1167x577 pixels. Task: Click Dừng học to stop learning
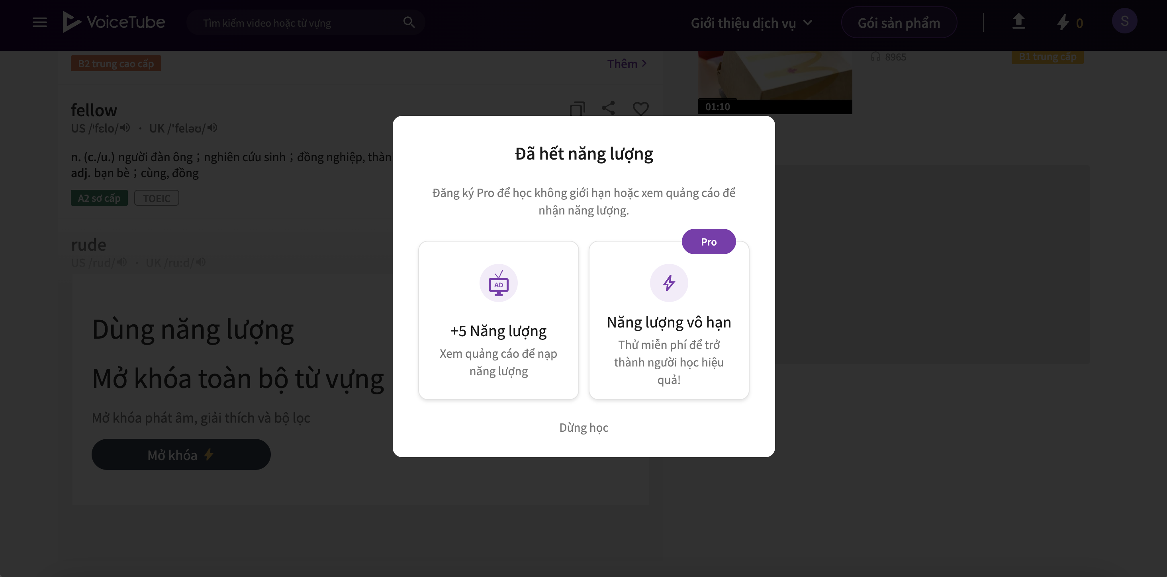point(583,427)
